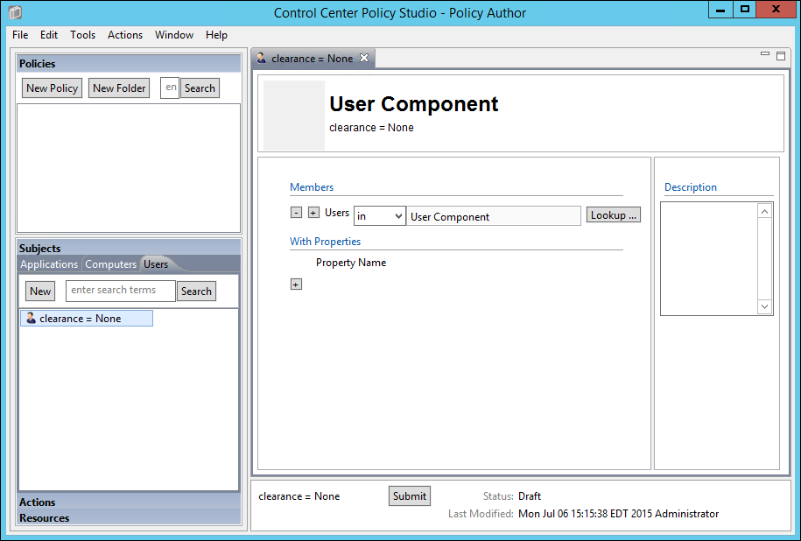801x541 pixels.
Task: Maximize the editor panel
Action: tap(781, 55)
